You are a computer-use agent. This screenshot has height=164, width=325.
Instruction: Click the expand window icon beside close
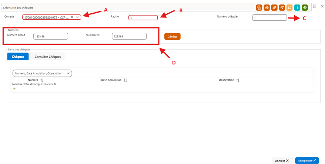point(314,6)
